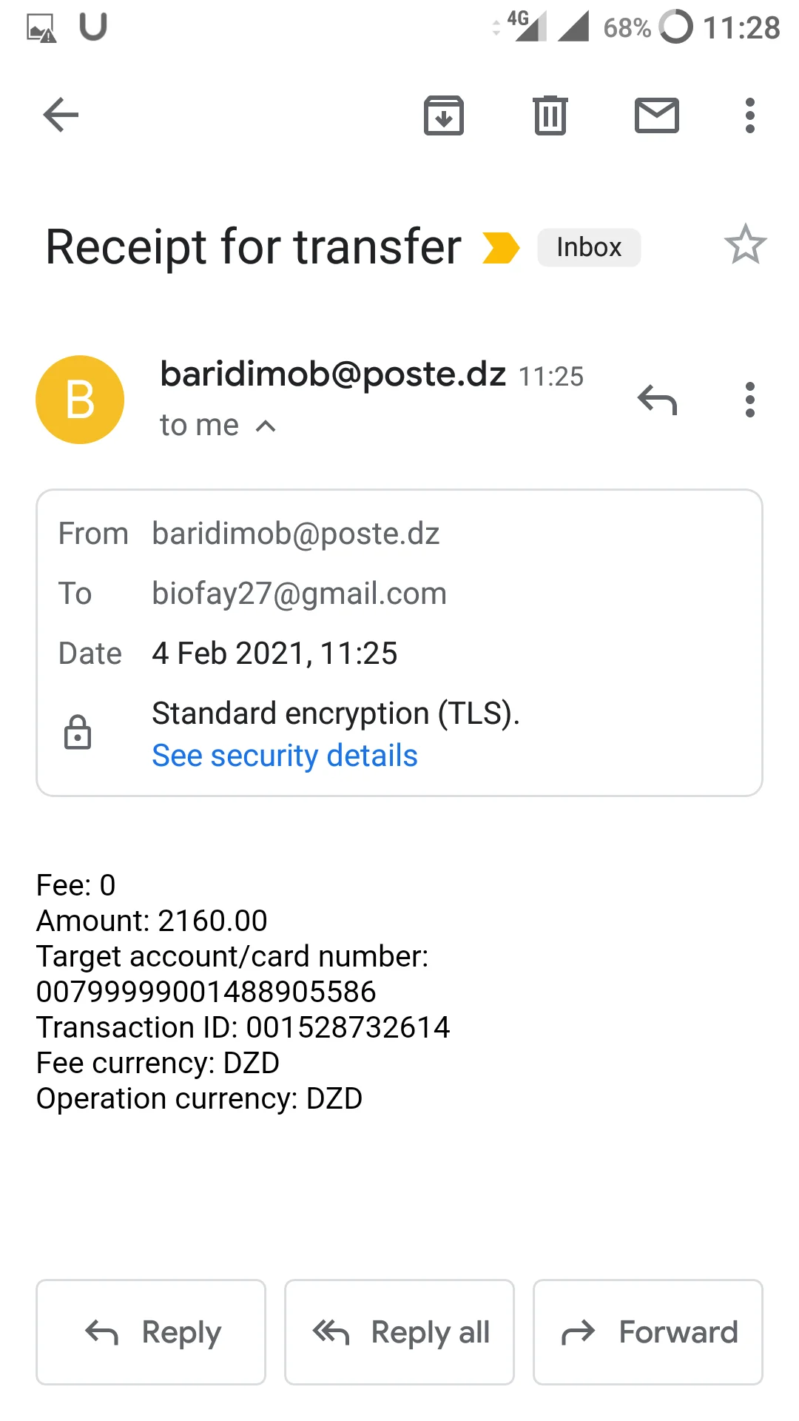
Task: Tap the sender address baridimob@poste.dz in header
Action: click(333, 374)
